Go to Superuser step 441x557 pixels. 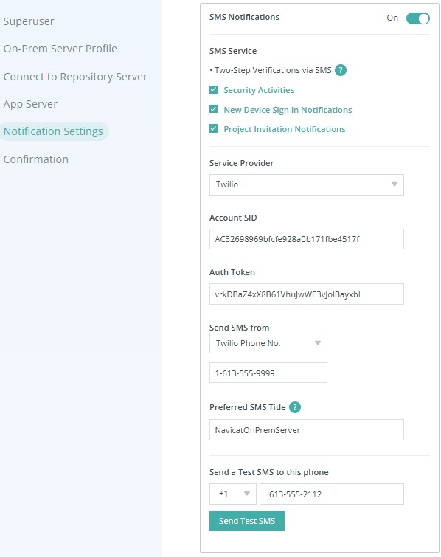(x=29, y=21)
